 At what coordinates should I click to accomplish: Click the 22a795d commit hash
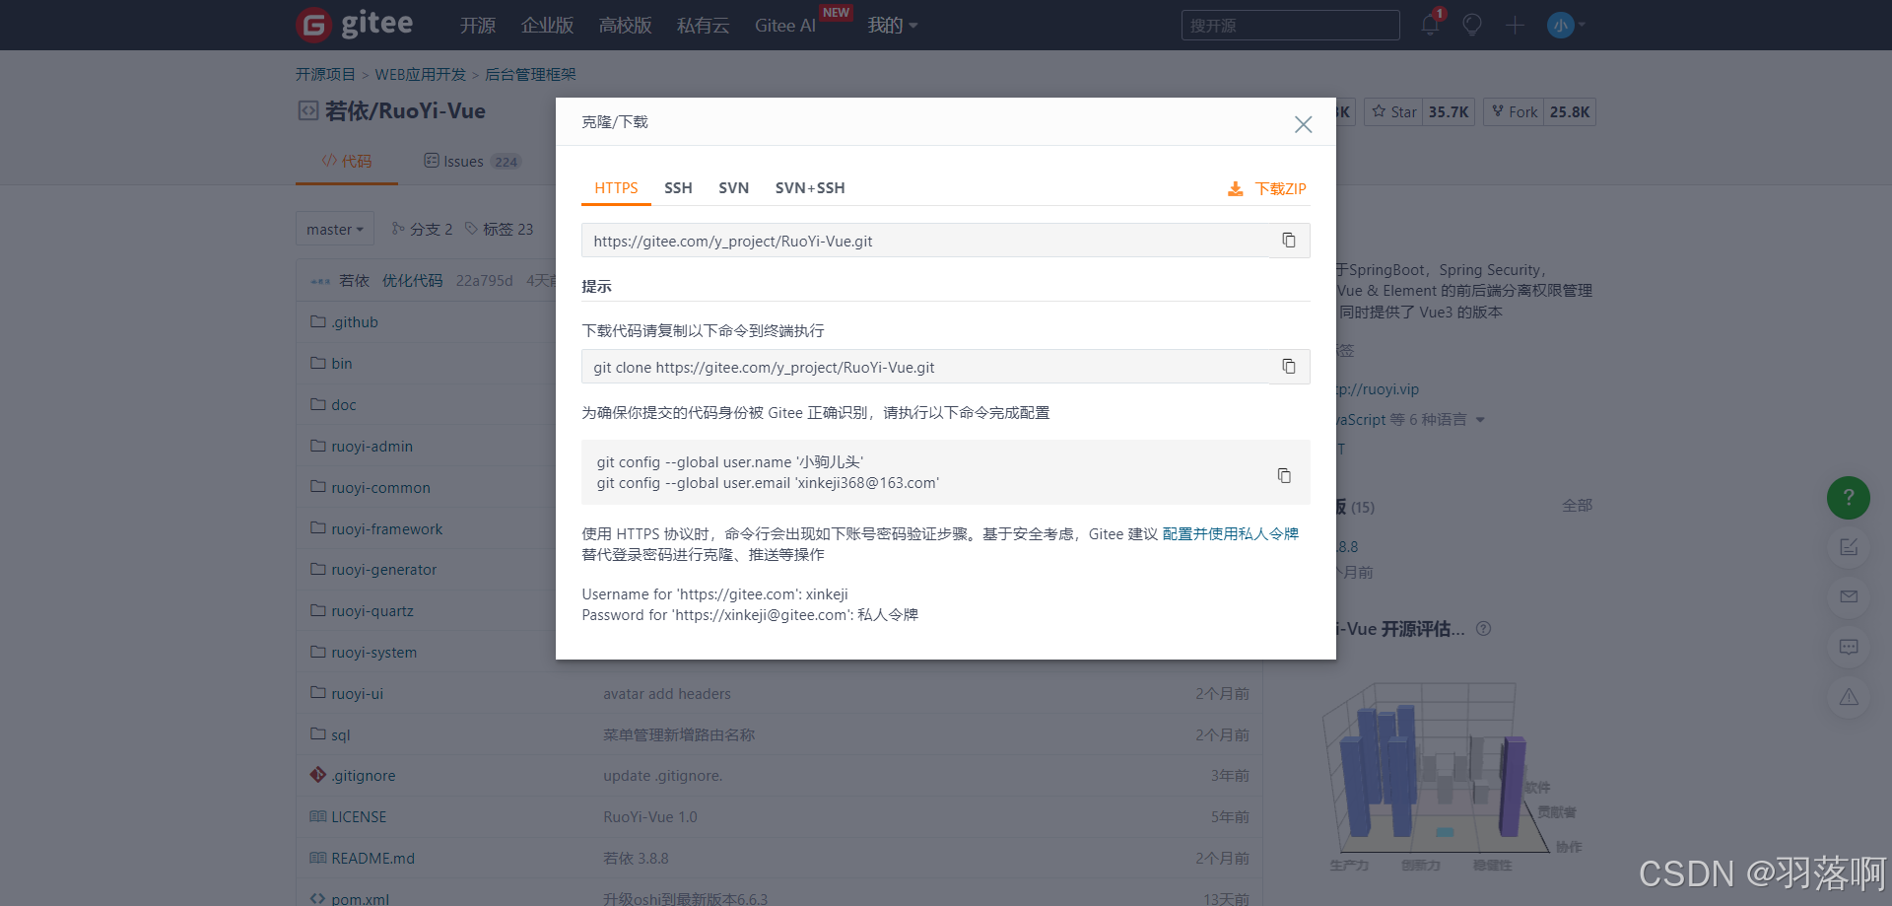tap(484, 280)
